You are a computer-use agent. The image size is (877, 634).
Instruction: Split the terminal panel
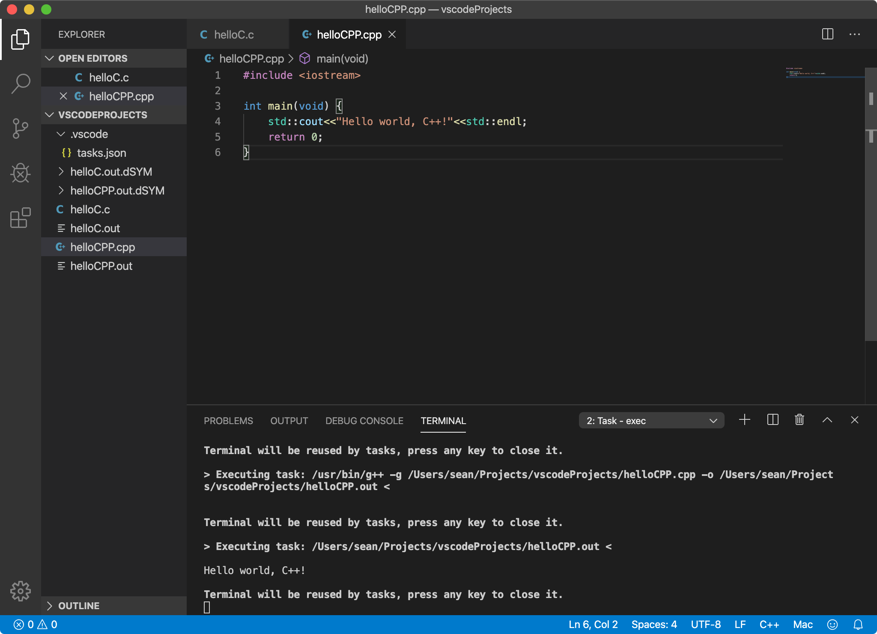pyautogui.click(x=773, y=420)
